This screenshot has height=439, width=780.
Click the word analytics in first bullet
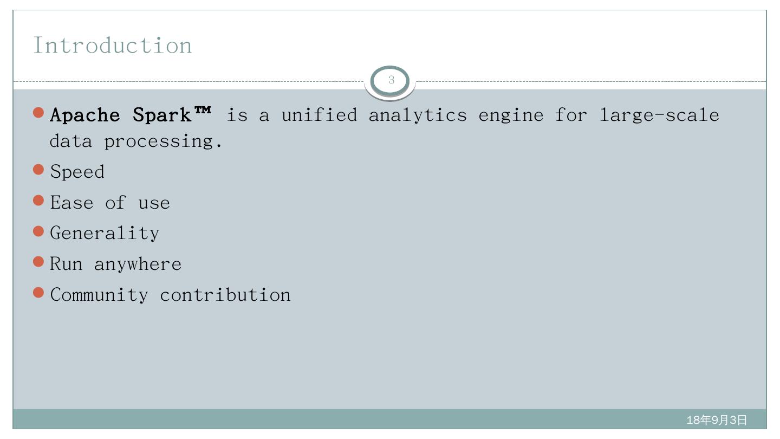tap(418, 115)
